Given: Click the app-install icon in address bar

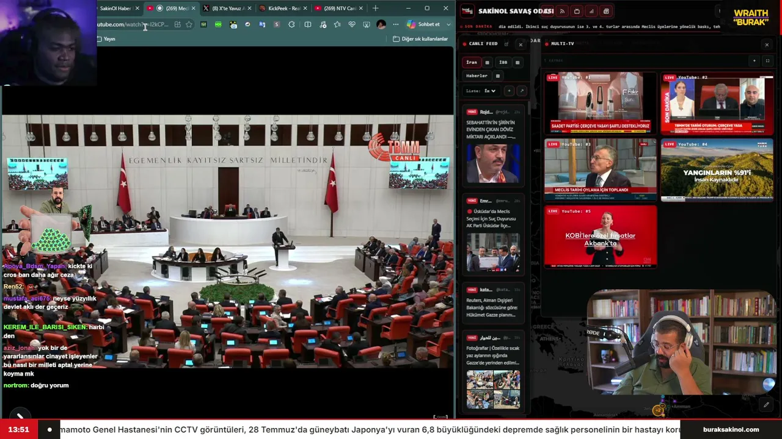Looking at the screenshot, I should [x=177, y=24].
